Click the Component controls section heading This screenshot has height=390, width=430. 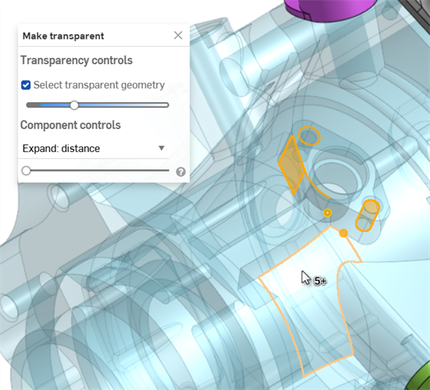tap(70, 125)
